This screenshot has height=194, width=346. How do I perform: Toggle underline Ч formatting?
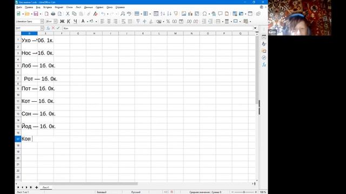coord(75,22)
